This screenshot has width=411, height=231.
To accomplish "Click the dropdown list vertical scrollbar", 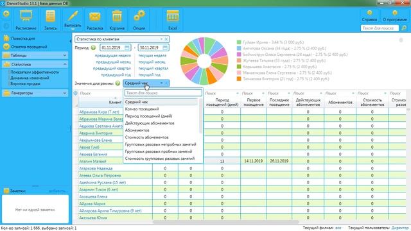I will (x=201, y=116).
